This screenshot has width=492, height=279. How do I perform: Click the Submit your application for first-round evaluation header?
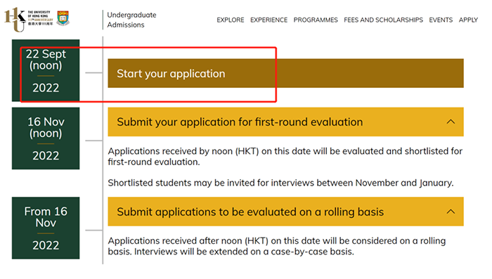coord(285,122)
